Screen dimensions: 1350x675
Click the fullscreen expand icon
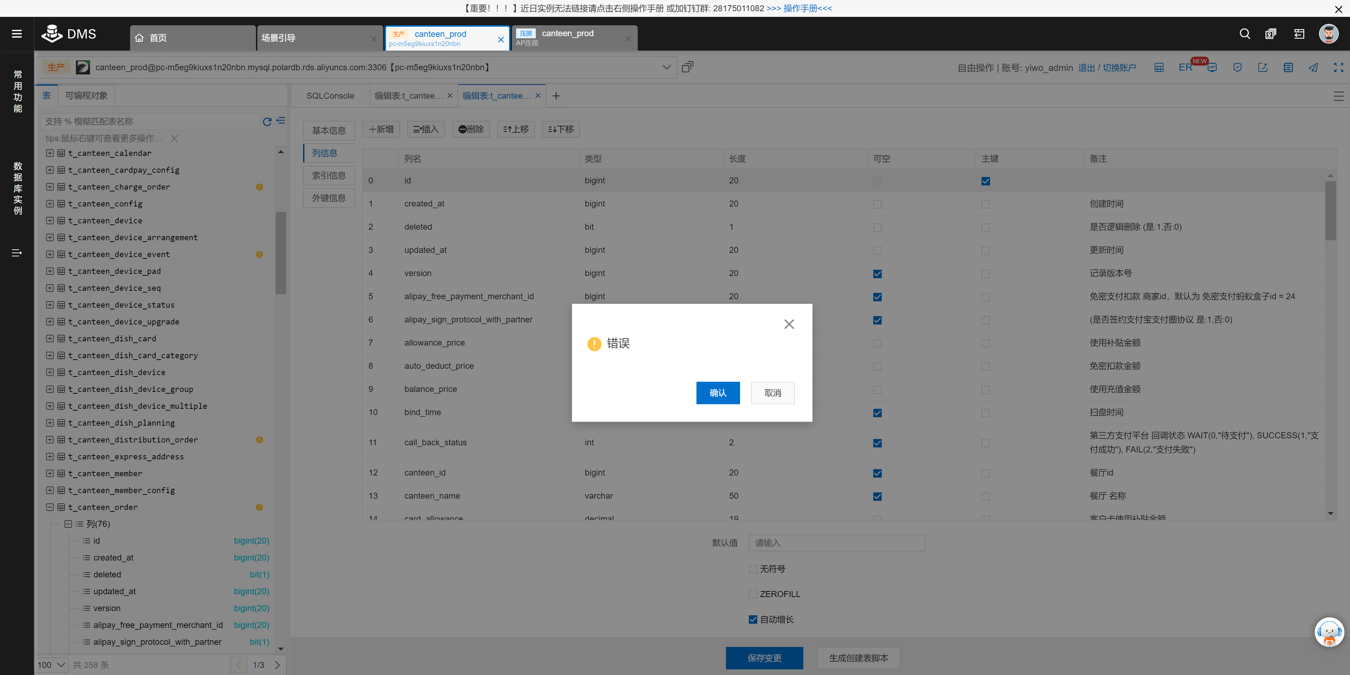1338,67
